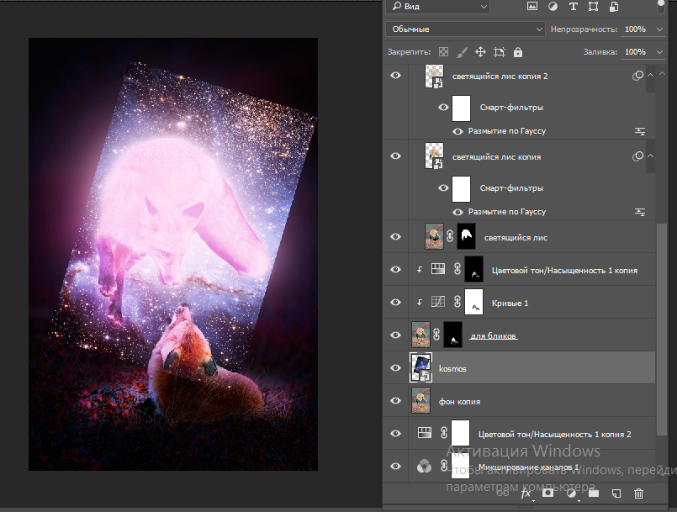This screenshot has width=677, height=512.
Task: Hide the 'для бликов' layer
Action: point(395,335)
